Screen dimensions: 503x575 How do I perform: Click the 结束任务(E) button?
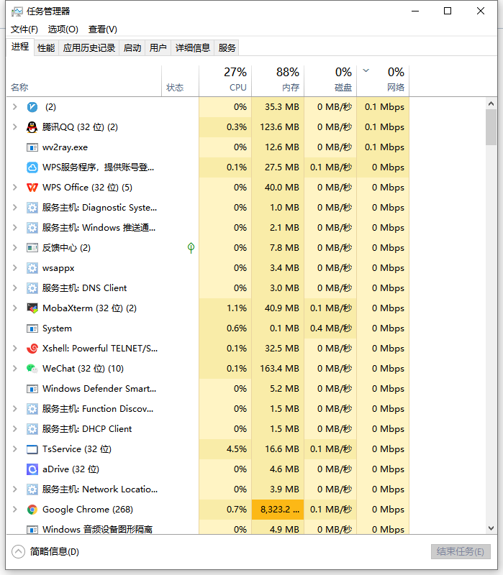pos(461,551)
